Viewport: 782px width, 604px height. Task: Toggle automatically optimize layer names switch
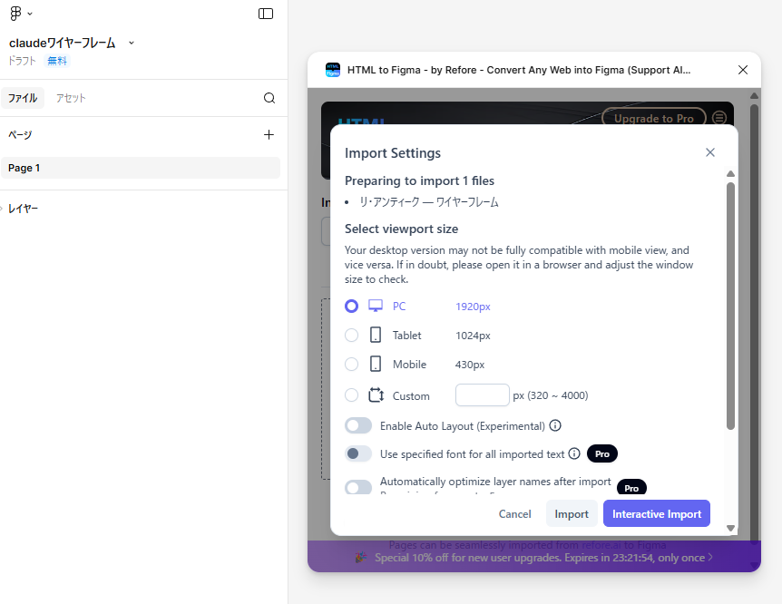358,487
